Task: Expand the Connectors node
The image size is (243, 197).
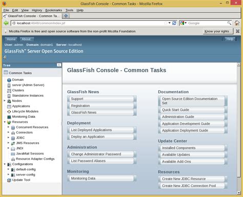Action: point(8,133)
